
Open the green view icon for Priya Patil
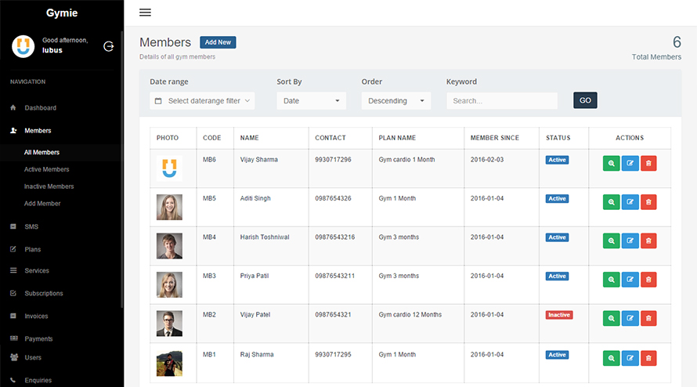(x=611, y=279)
